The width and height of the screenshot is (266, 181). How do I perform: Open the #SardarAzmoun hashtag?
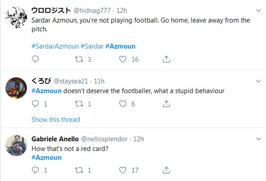click(x=55, y=46)
